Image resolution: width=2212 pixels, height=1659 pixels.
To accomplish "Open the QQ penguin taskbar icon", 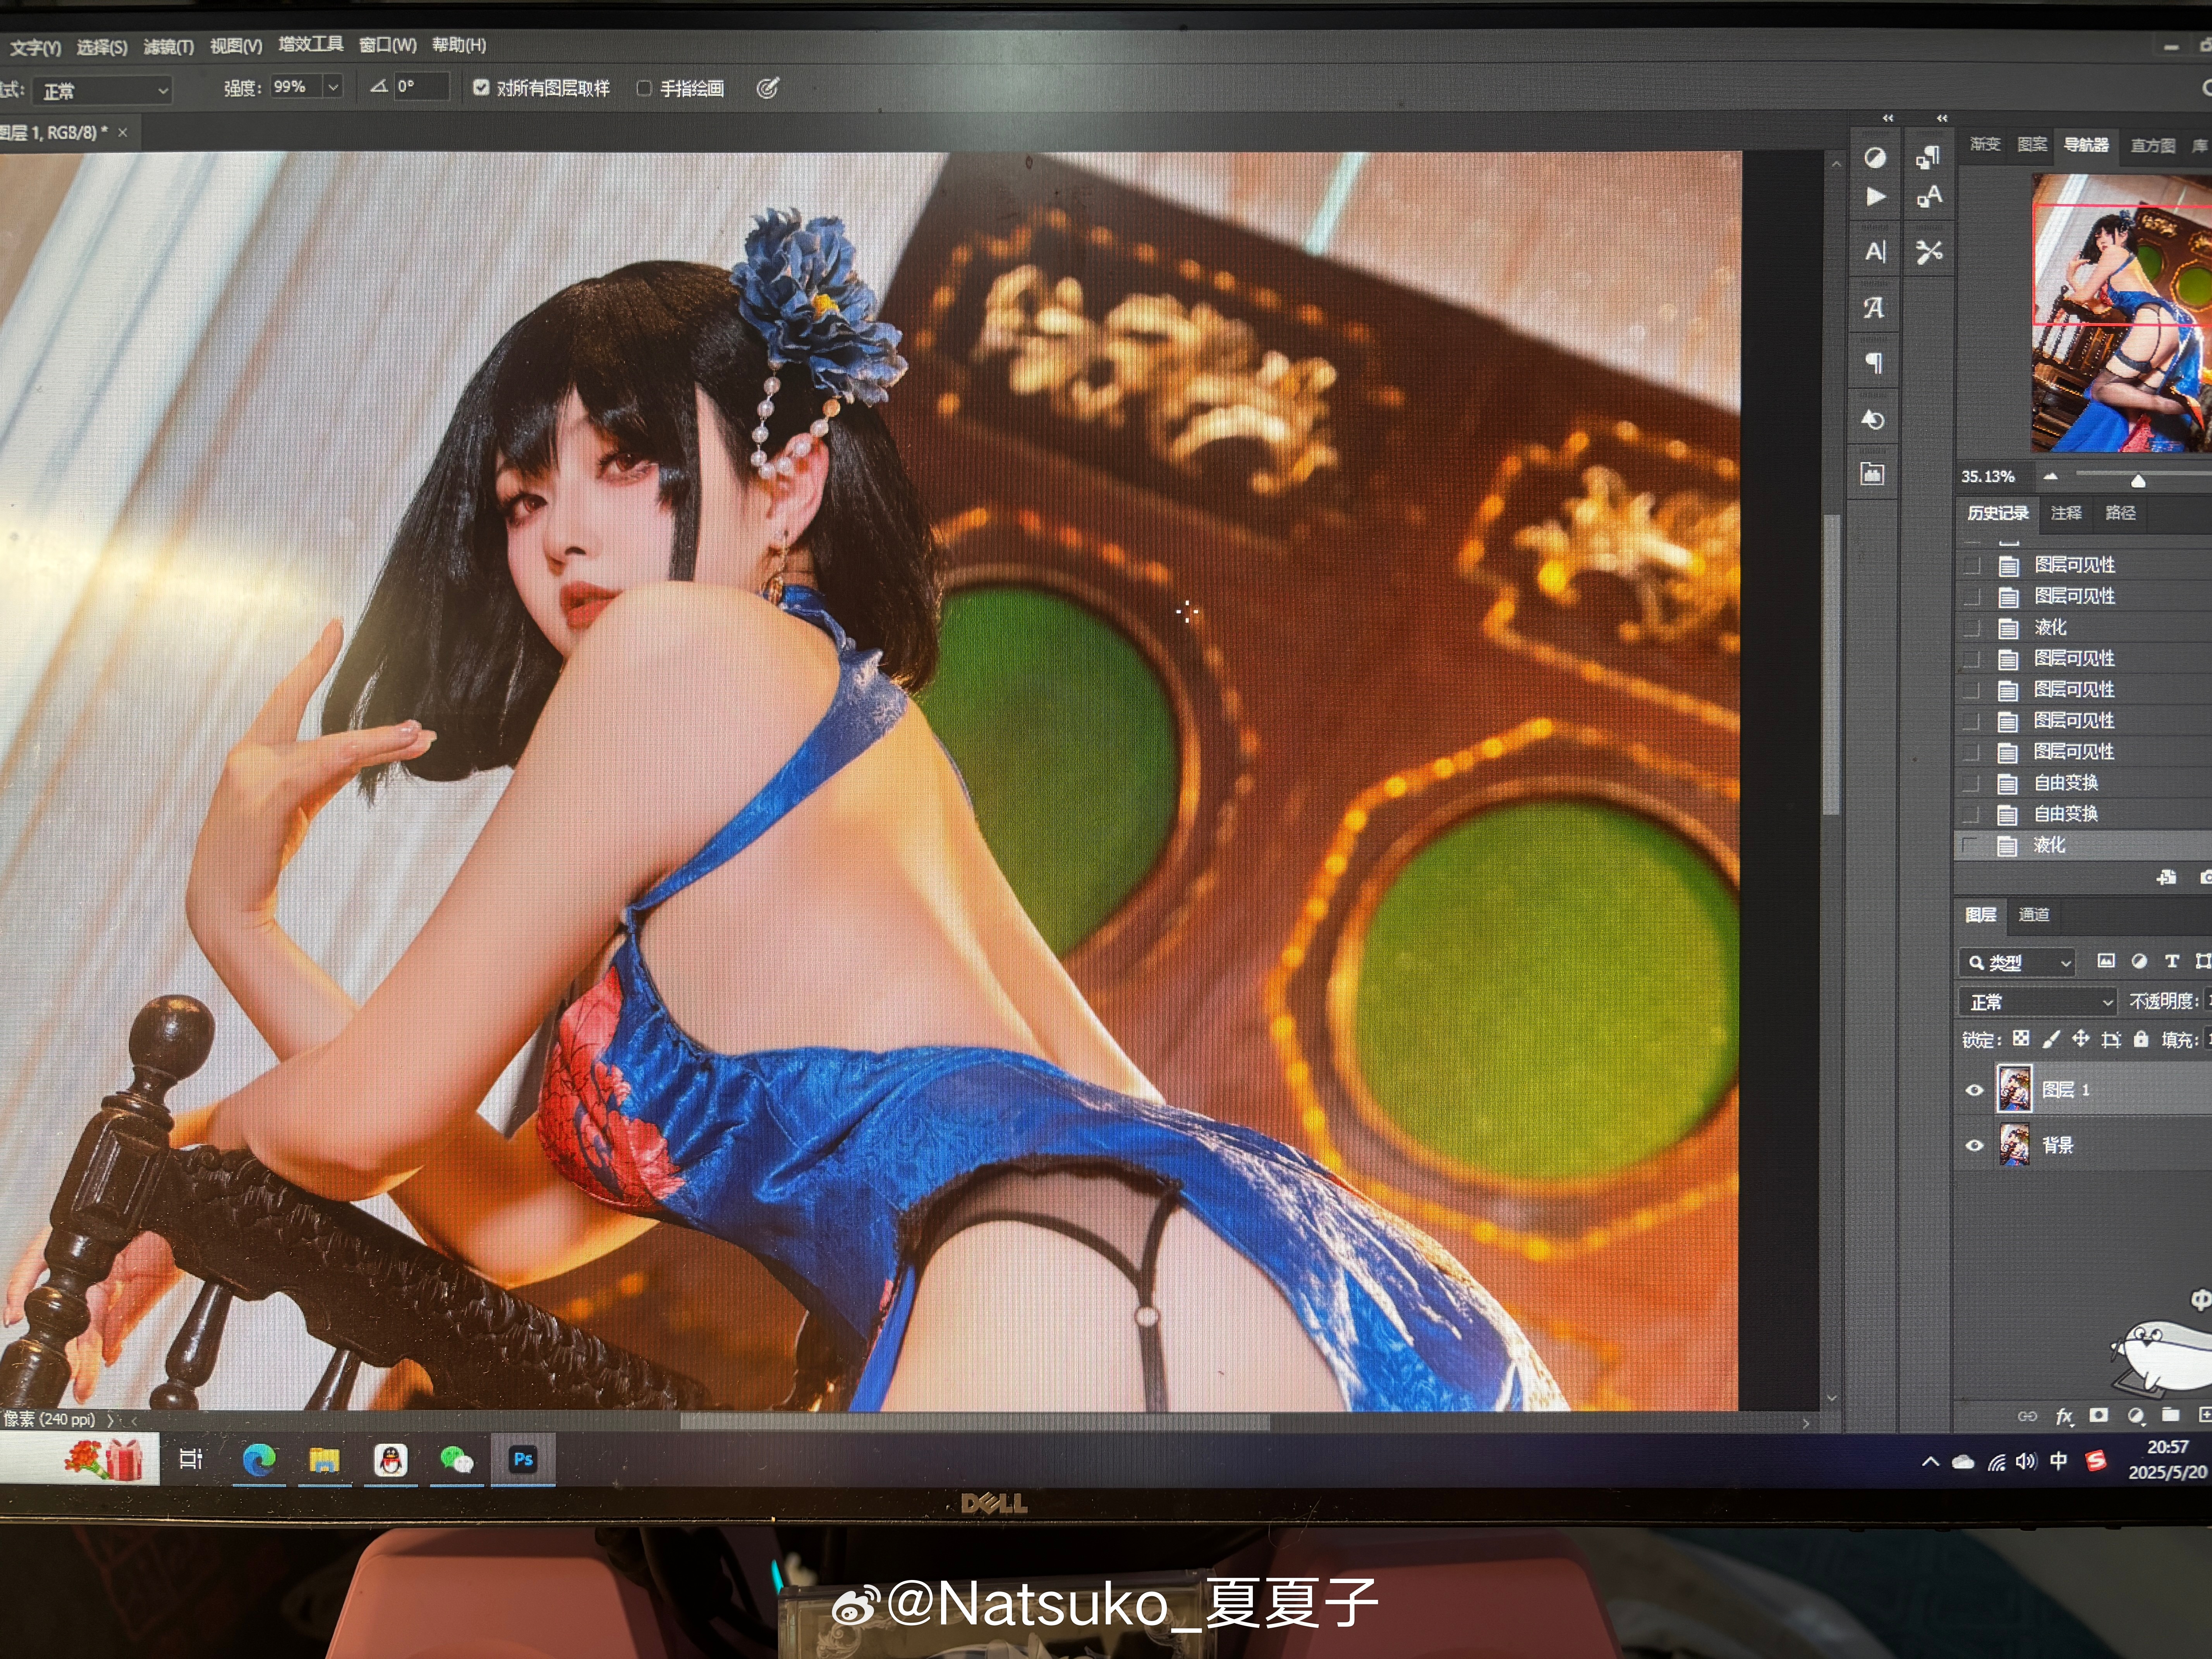I will click(391, 1460).
